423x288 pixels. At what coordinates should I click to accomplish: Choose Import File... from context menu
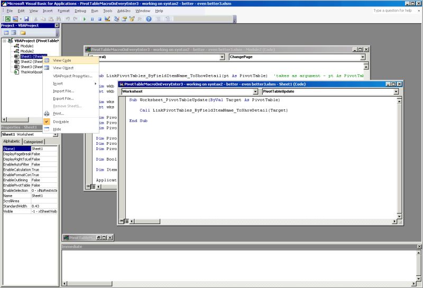[71, 91]
